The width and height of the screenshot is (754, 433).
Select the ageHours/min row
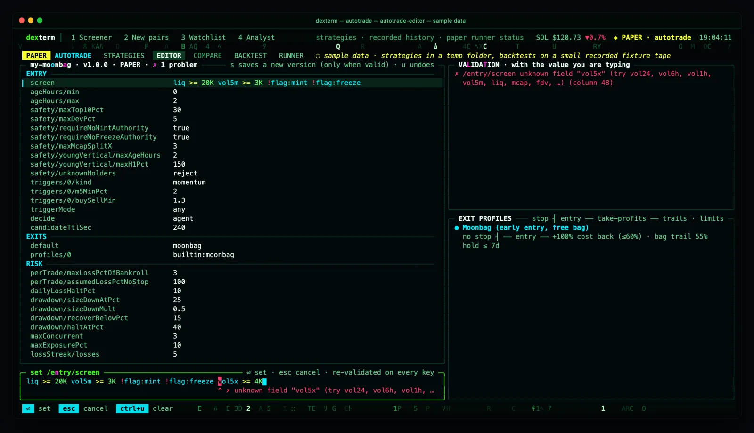(x=232, y=92)
